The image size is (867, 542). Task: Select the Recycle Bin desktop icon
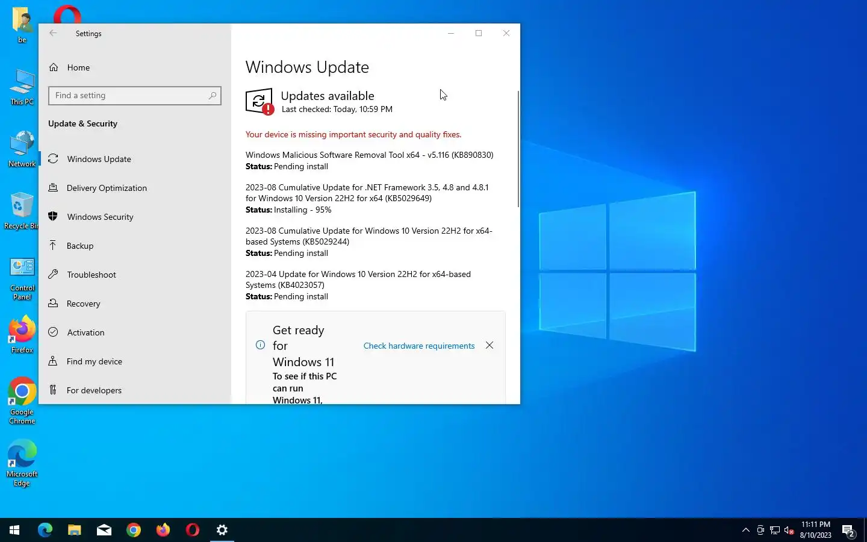(x=21, y=211)
